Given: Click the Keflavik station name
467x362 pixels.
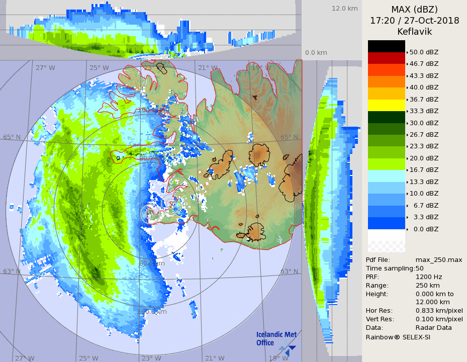Looking at the screenshot, I should click(x=414, y=32).
